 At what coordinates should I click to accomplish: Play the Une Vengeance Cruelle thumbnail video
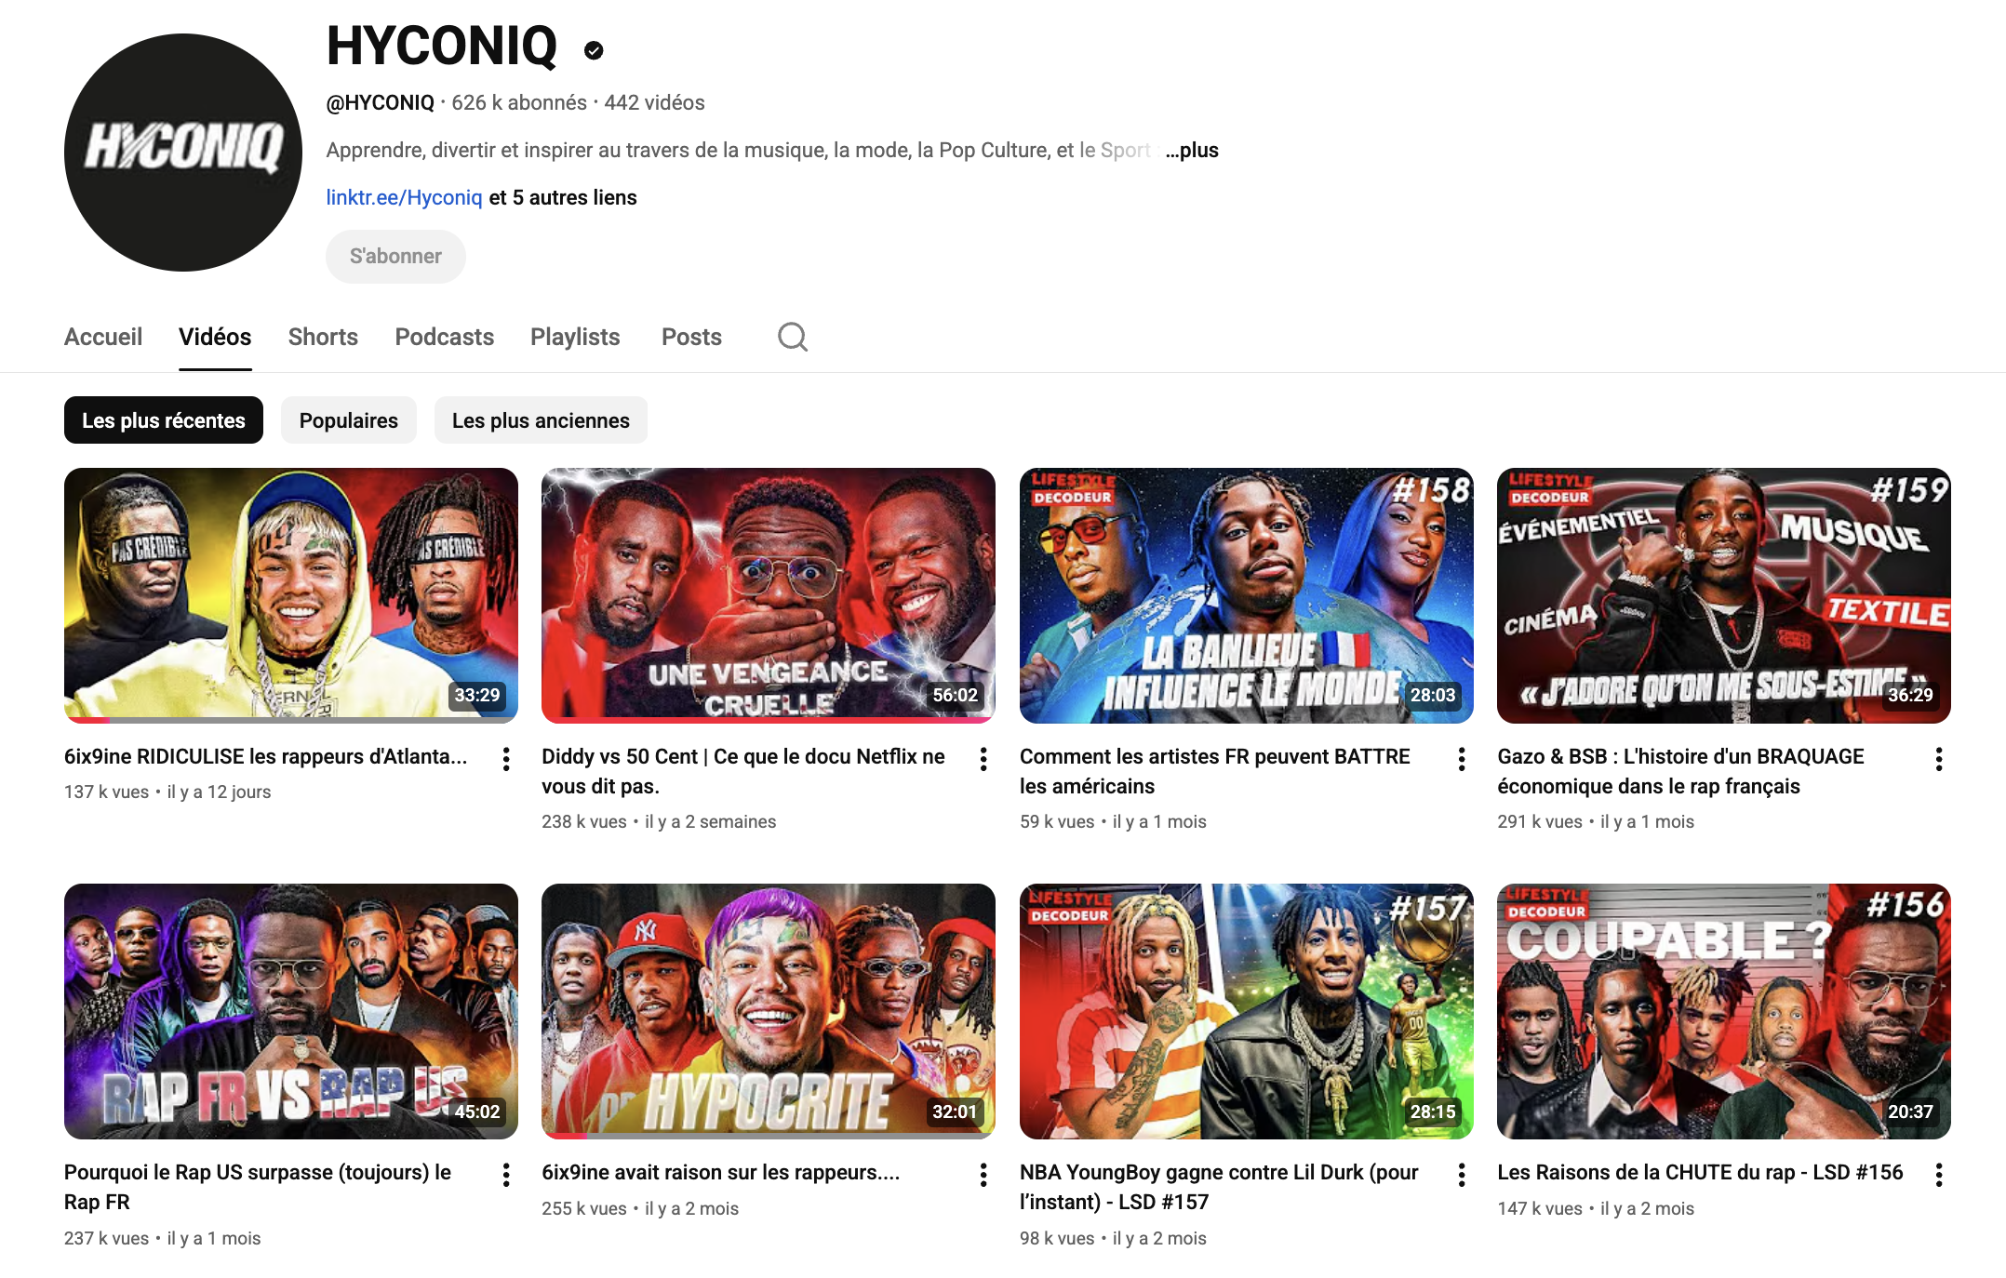pos(768,595)
